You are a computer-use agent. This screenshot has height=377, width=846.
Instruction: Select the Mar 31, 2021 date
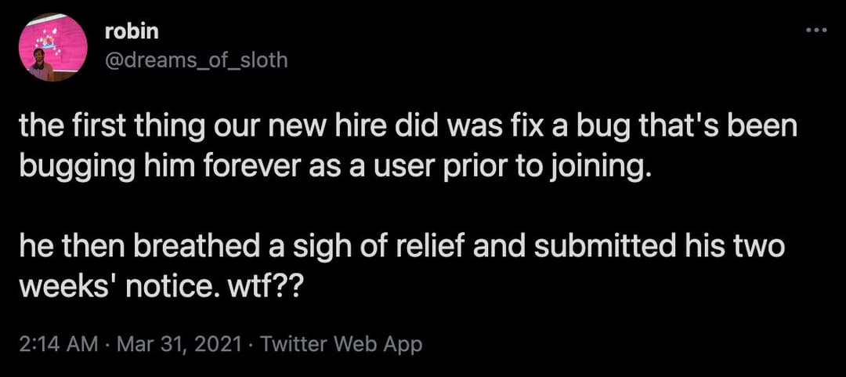coord(178,344)
